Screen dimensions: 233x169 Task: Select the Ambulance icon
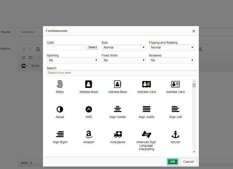click(118, 134)
